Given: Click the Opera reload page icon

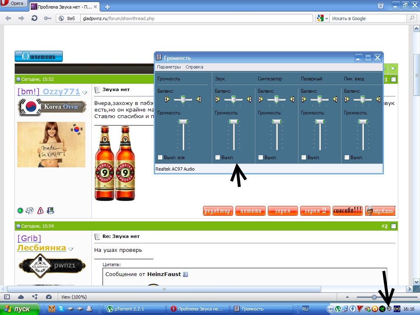Looking at the screenshot, I should [34, 18].
